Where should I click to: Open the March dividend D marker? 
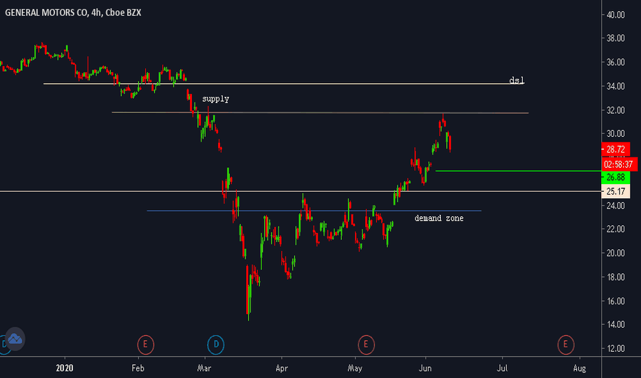click(216, 344)
